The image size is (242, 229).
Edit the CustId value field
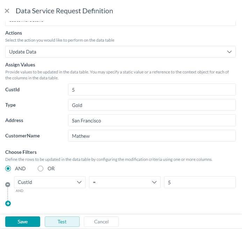coord(152,90)
